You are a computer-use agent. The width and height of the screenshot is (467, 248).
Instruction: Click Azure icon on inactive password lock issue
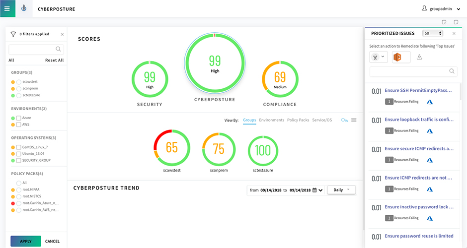coord(429,219)
